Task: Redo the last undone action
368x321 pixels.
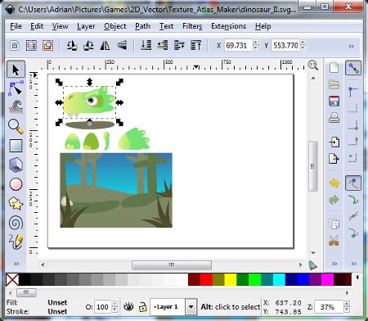Action: [334, 200]
